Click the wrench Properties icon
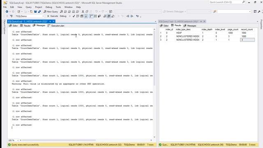Screen dimensions: 263x148 pyautogui.click(x=259, y=12)
